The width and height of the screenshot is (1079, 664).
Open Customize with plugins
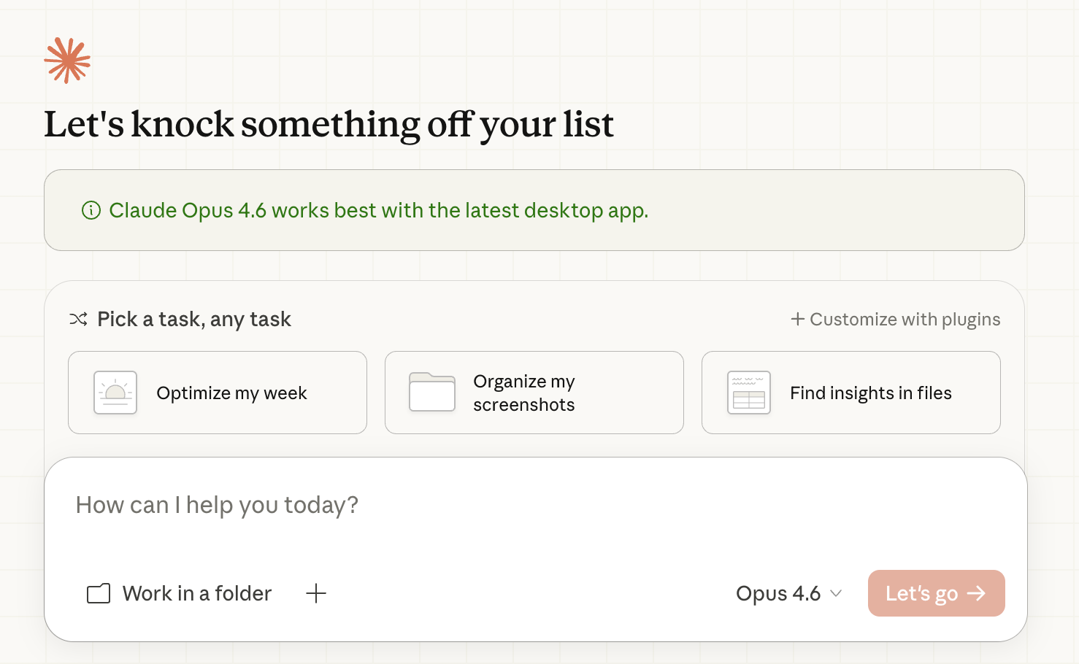coord(896,319)
